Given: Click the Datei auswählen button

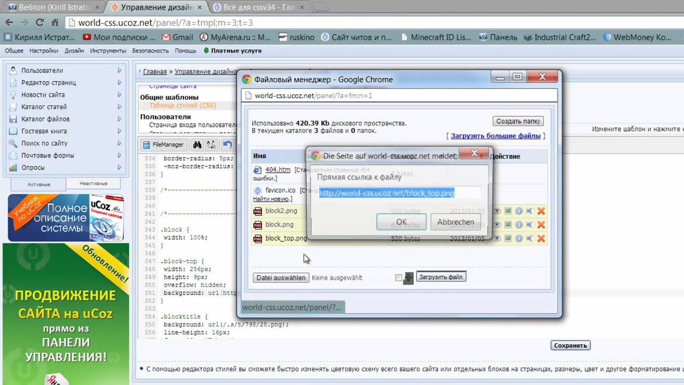Looking at the screenshot, I should coord(281,278).
